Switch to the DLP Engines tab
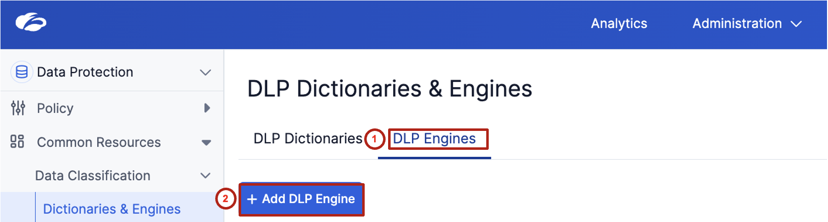828x222 pixels. (434, 138)
